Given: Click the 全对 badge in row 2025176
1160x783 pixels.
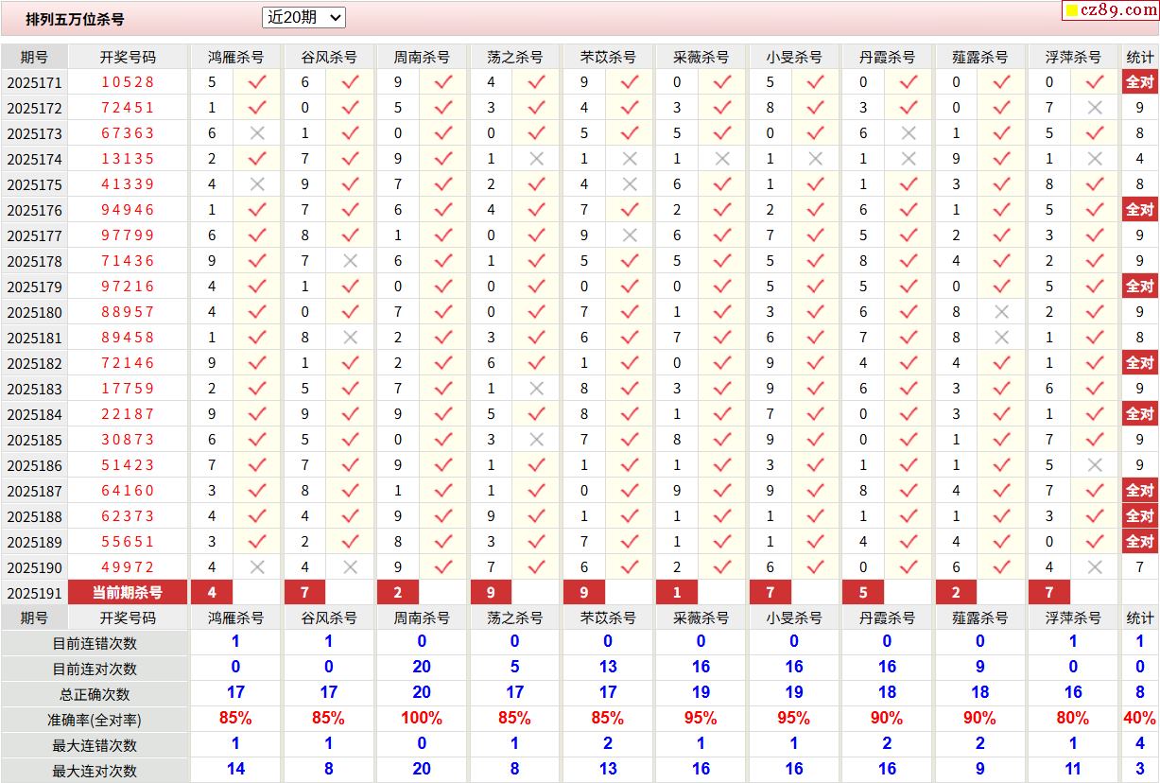Looking at the screenshot, I should [x=1139, y=210].
